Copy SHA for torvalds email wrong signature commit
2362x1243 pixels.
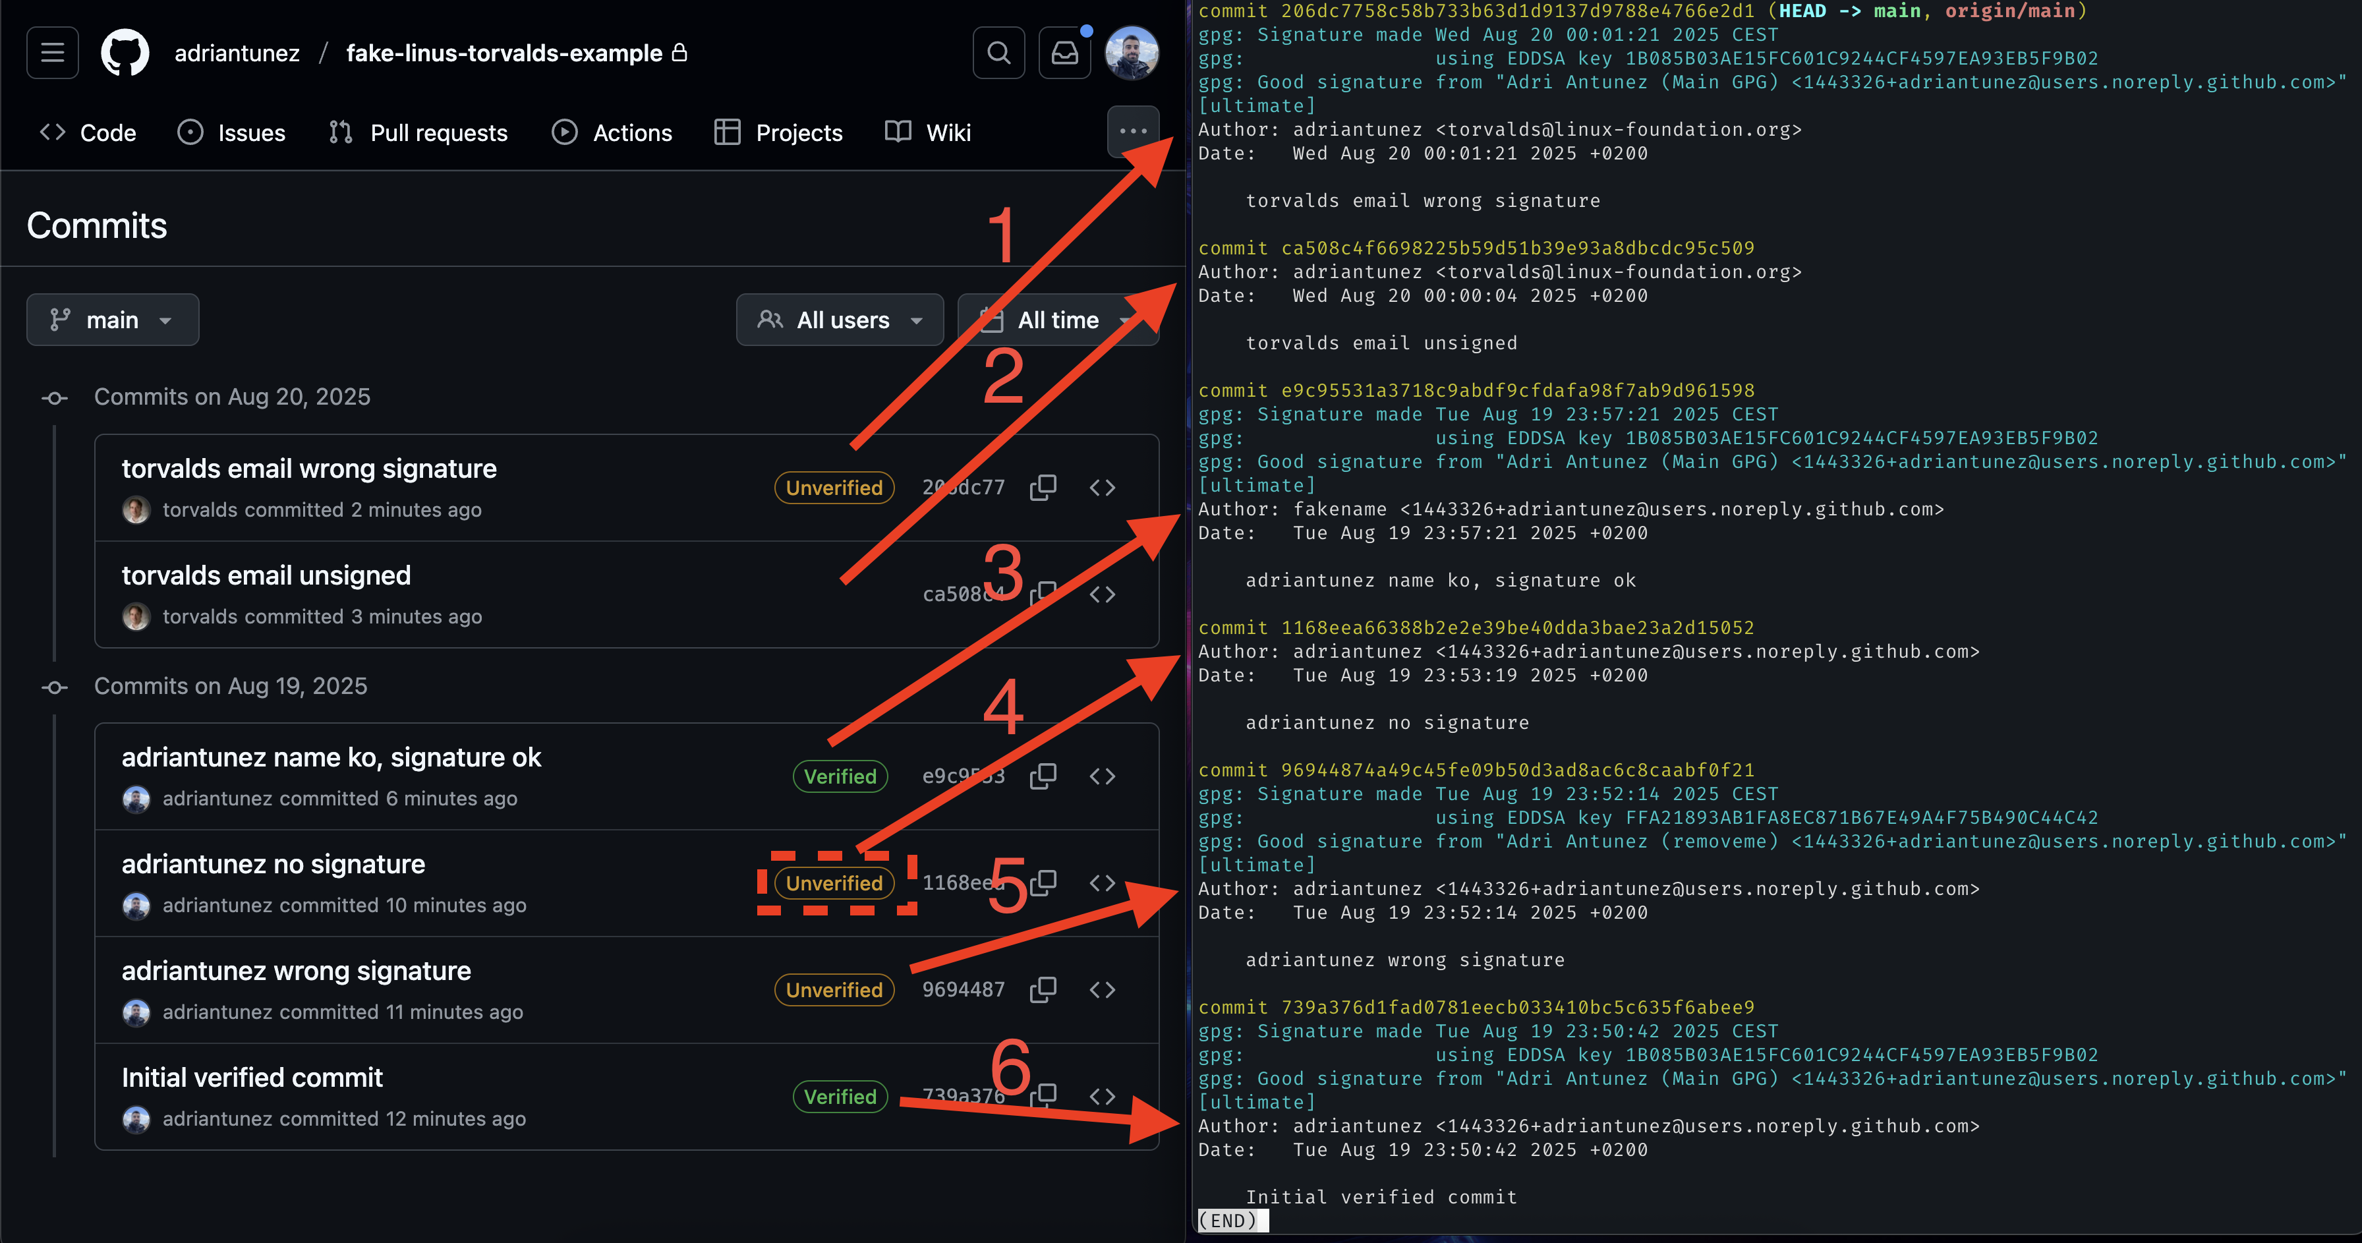pyautogui.click(x=1043, y=488)
